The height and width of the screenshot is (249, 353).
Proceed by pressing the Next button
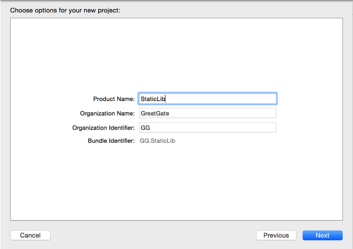(x=323, y=235)
